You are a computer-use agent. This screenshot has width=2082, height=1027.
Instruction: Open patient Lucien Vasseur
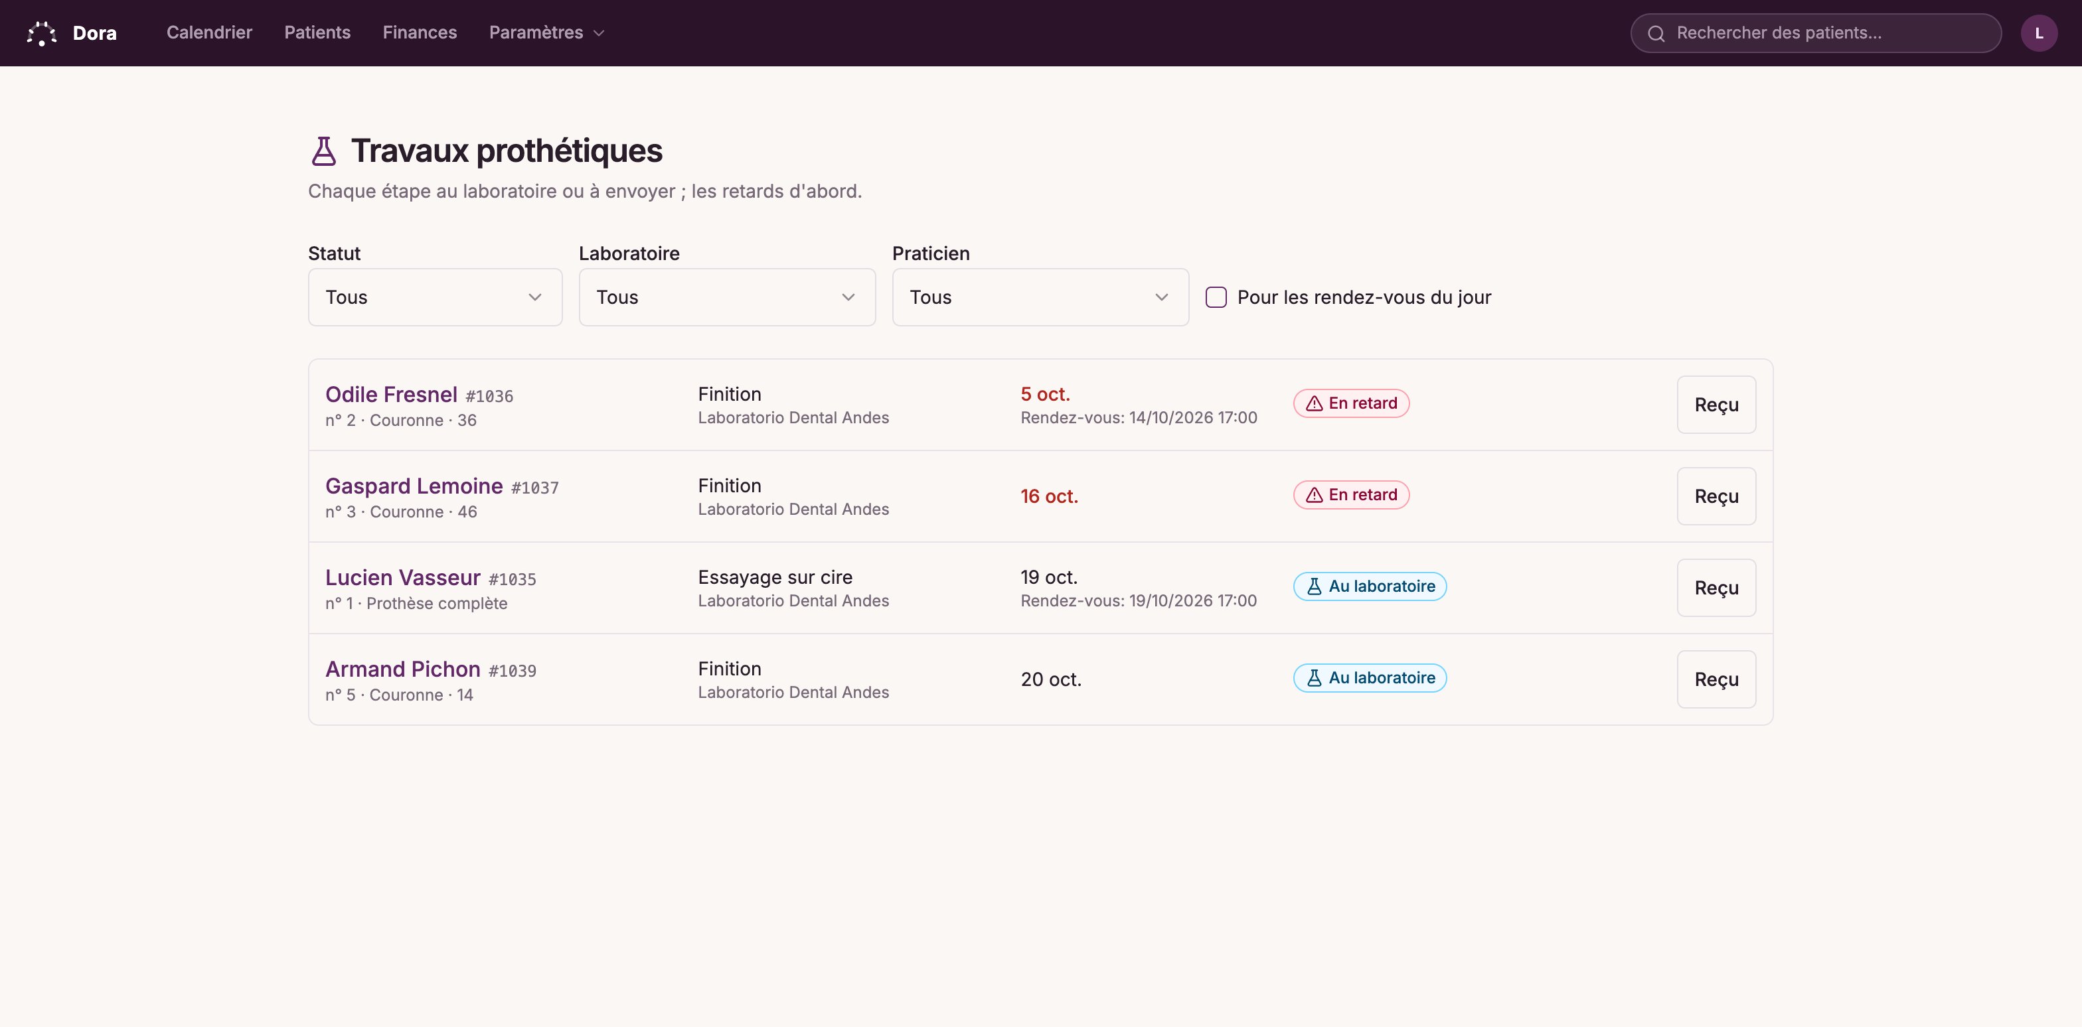402,577
